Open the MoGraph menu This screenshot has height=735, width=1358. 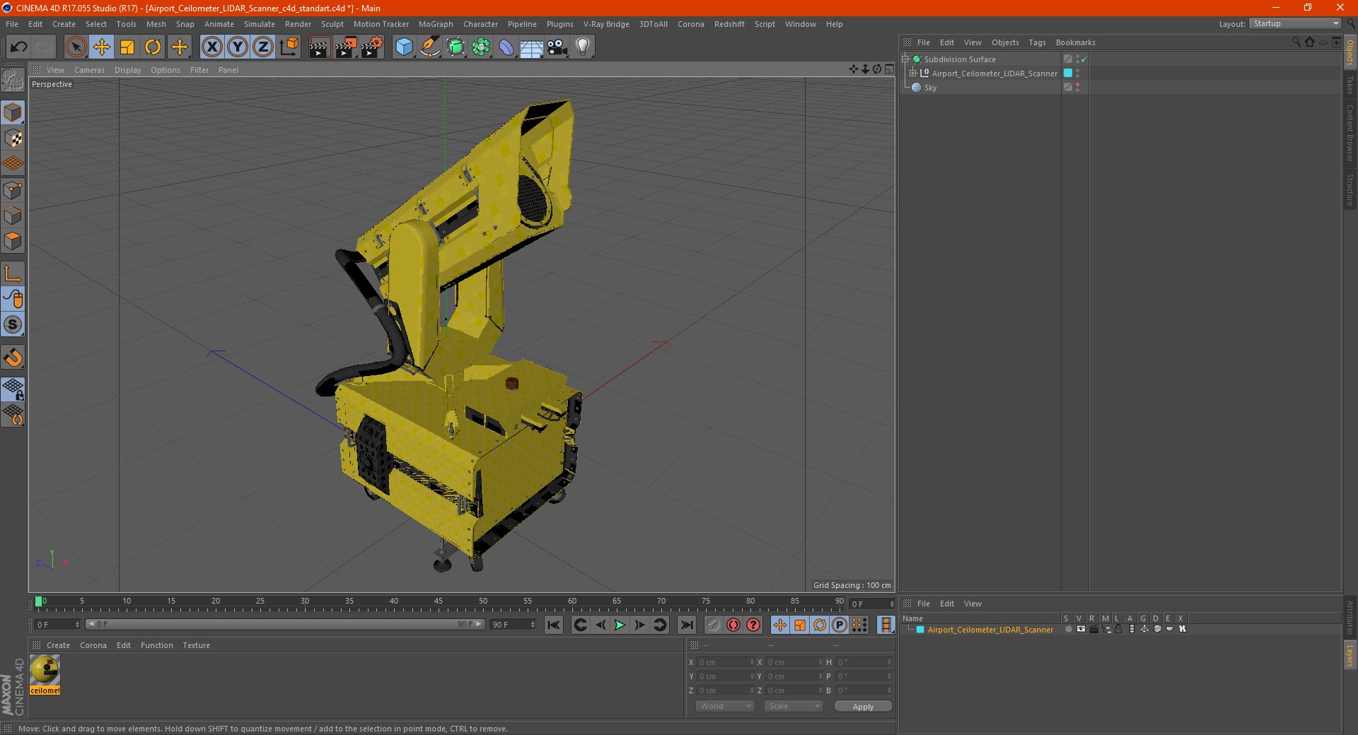point(435,24)
